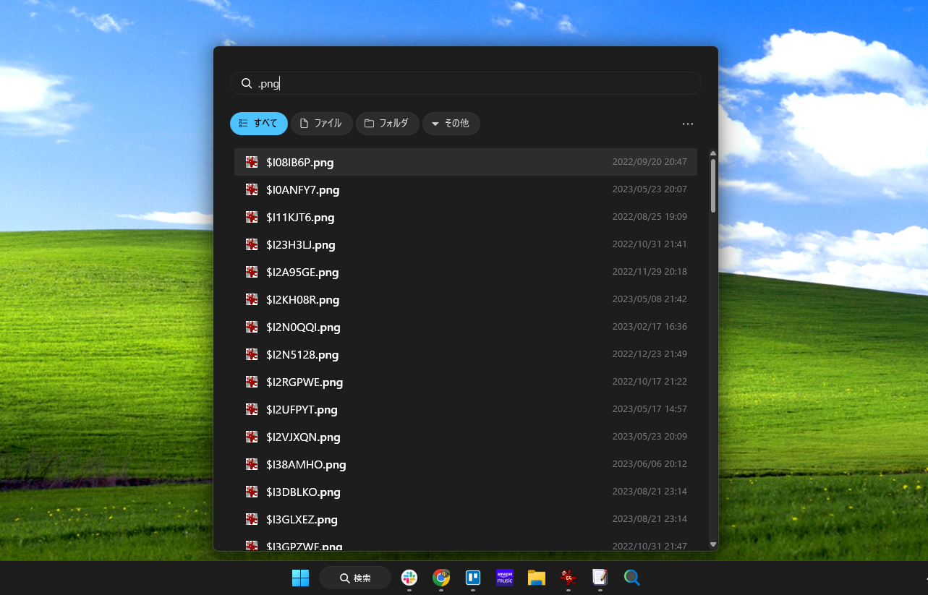Open the file $I08IB6P.png
The width and height of the screenshot is (928, 595).
click(299, 162)
